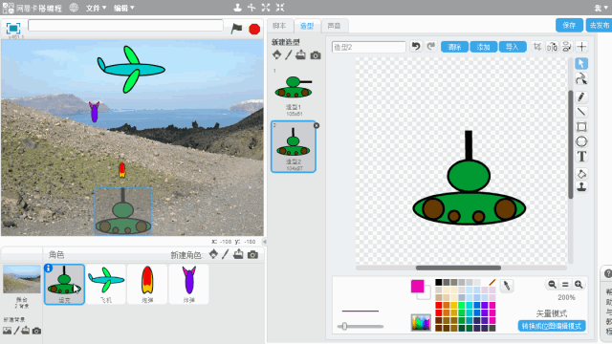The width and height of the screenshot is (612, 344).
Task: Select the line tool
Action: tap(581, 112)
